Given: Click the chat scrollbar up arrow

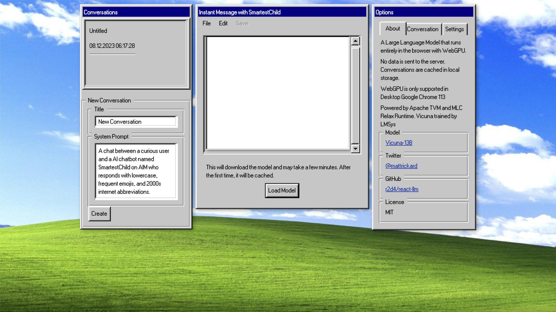Looking at the screenshot, I should click(x=355, y=41).
